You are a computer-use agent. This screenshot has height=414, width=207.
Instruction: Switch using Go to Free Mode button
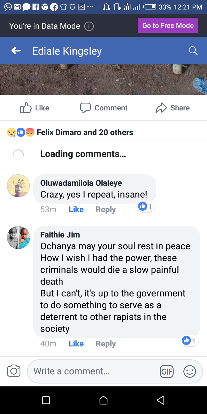[168, 26]
